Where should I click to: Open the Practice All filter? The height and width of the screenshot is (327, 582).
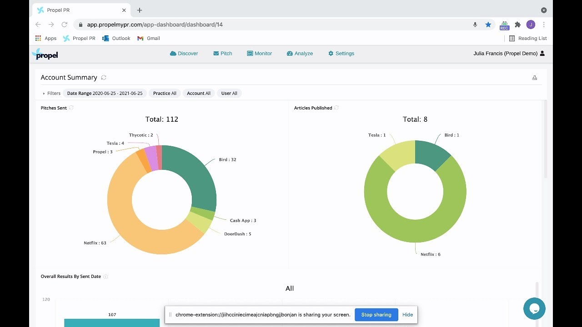(165, 93)
